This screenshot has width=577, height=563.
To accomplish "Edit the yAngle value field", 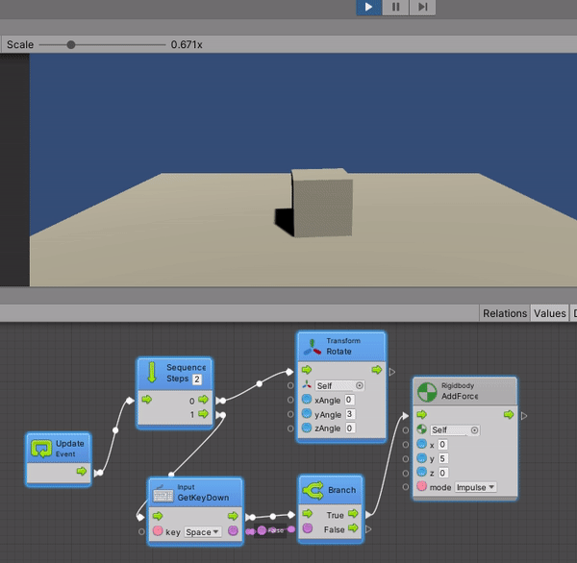I will coord(349,414).
